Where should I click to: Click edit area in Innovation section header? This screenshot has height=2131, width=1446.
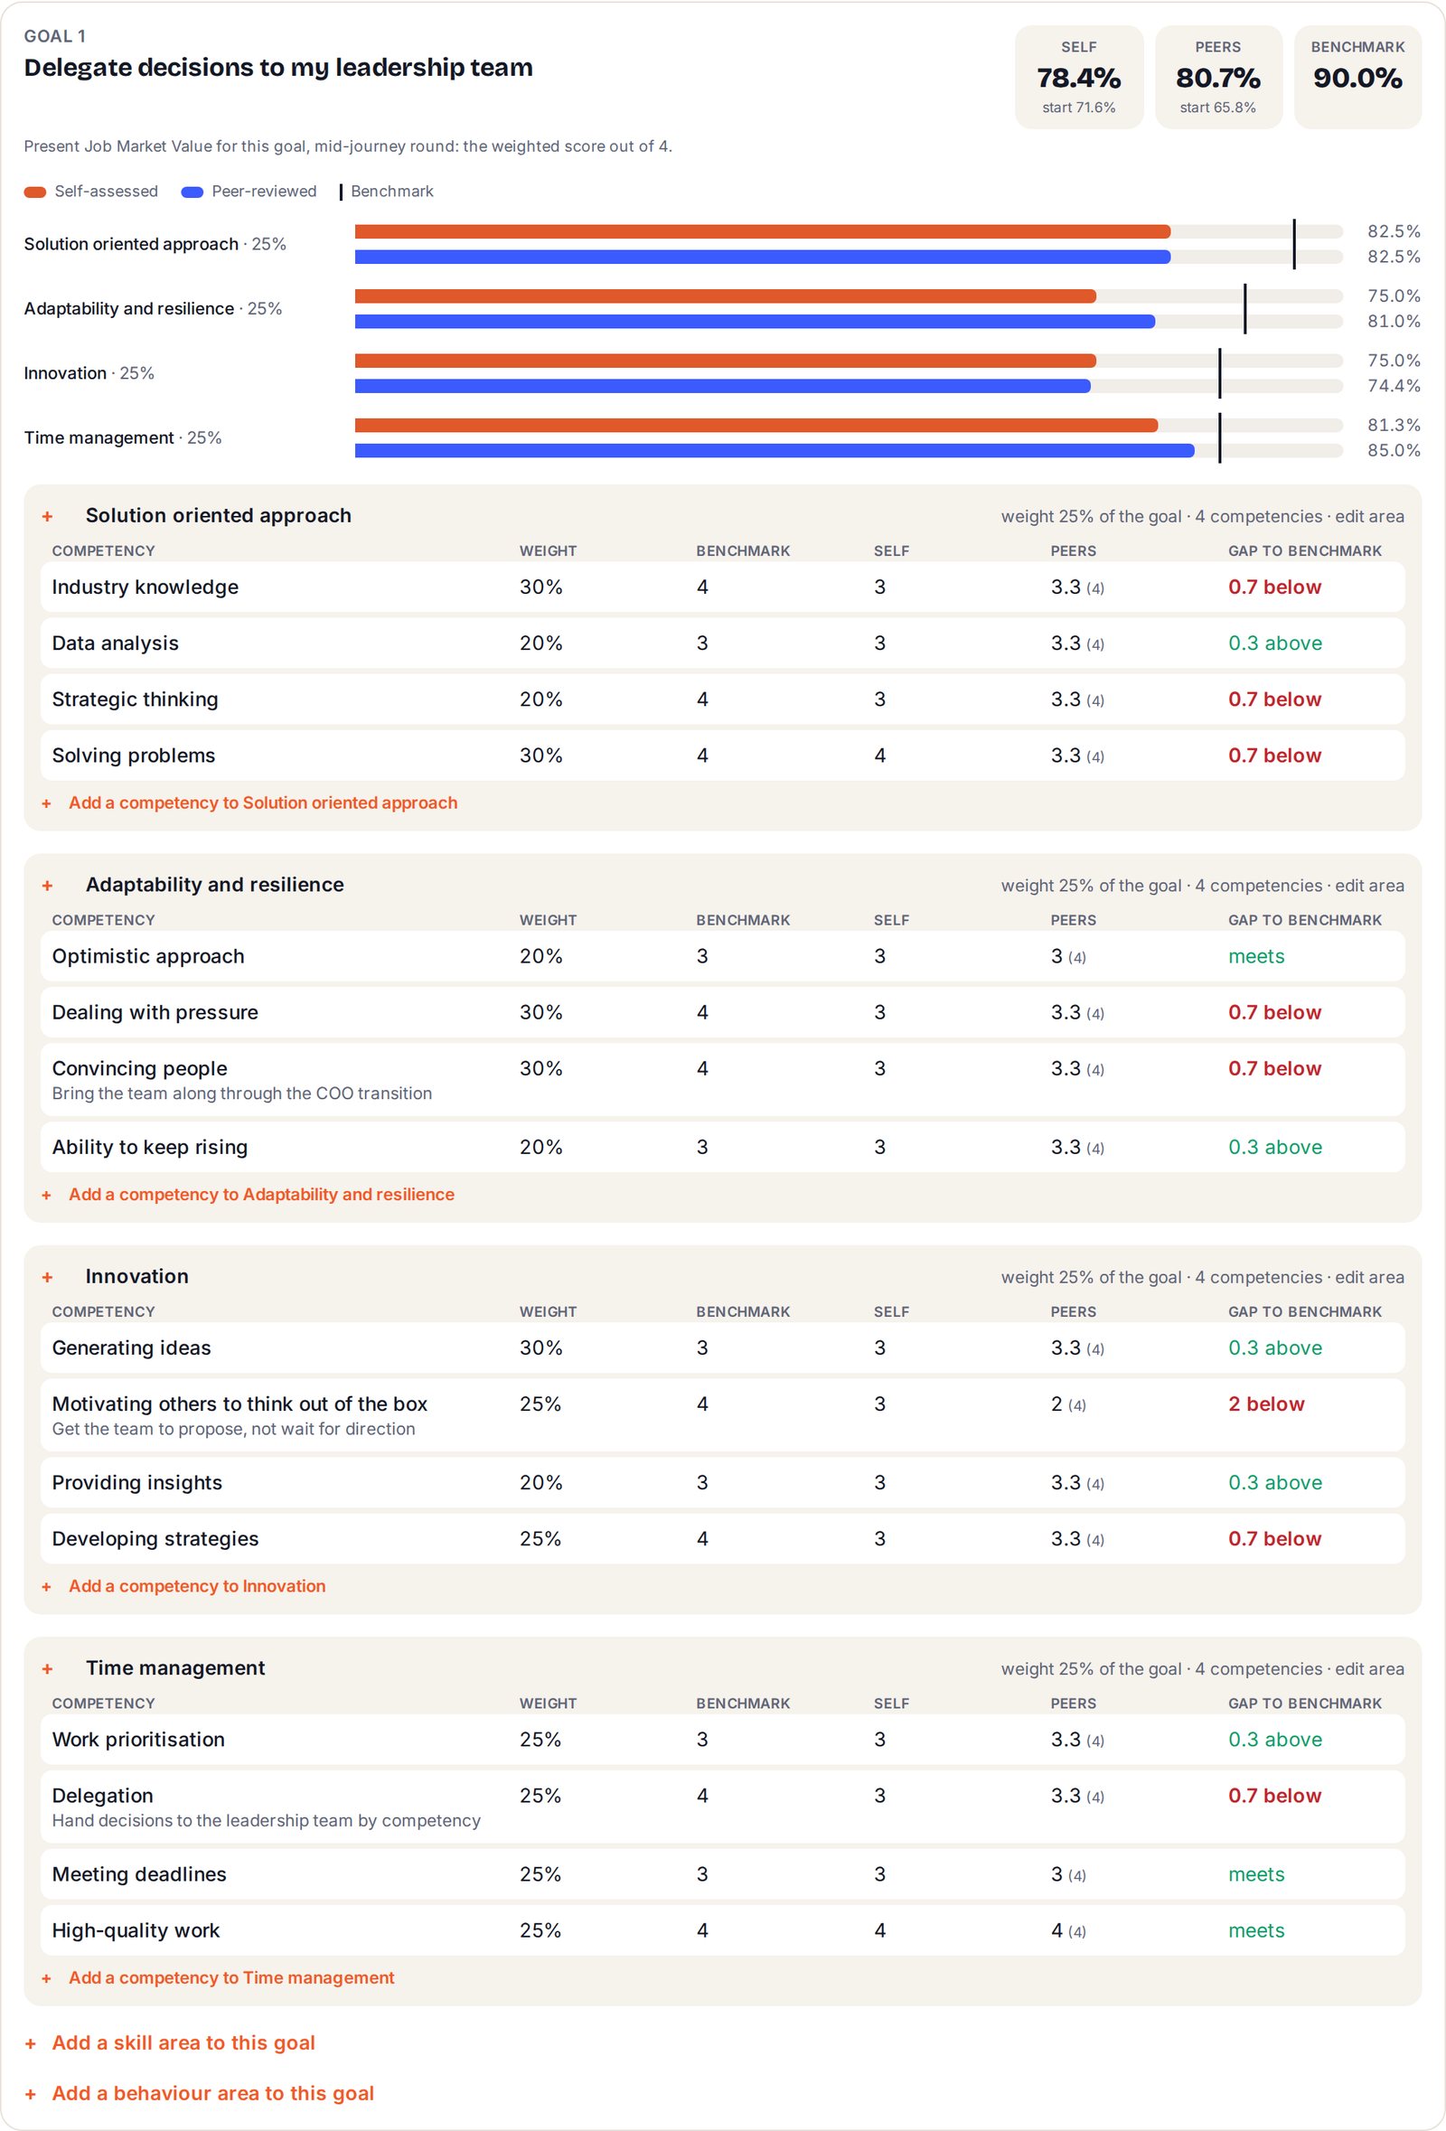(x=1369, y=1276)
